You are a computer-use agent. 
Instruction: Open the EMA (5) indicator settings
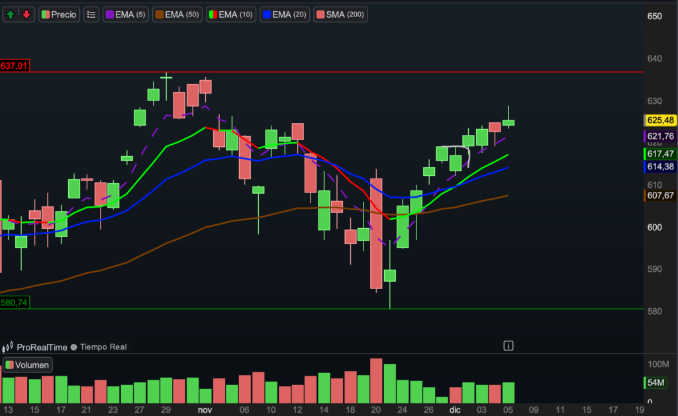click(126, 14)
